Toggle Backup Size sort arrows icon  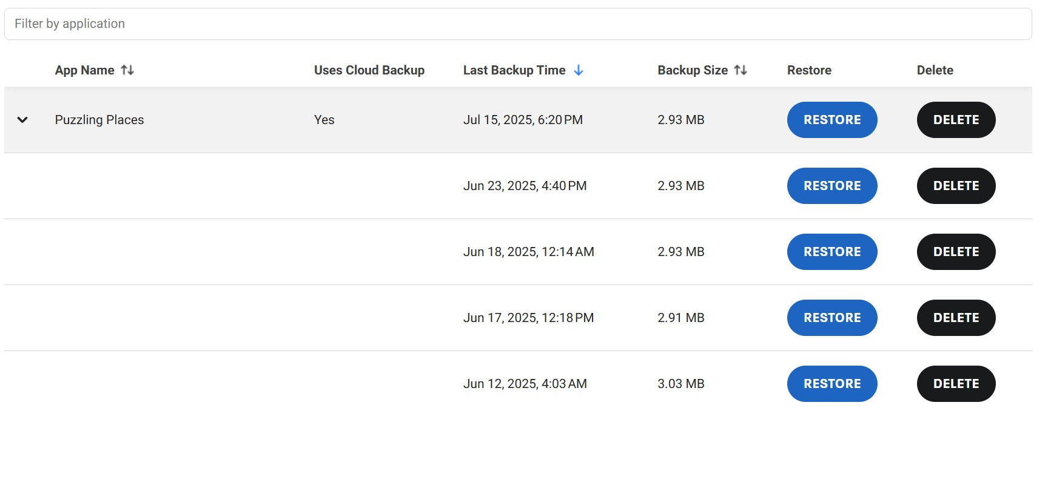[741, 70]
